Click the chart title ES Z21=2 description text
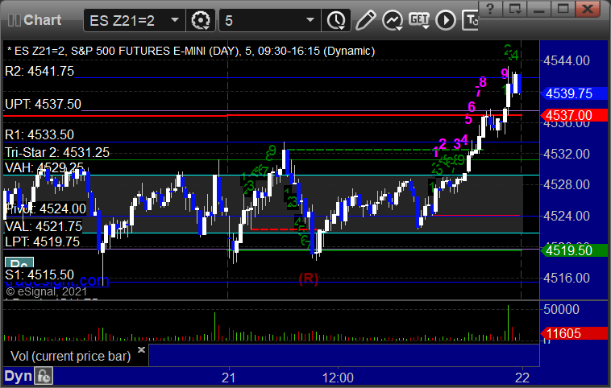 pos(191,51)
